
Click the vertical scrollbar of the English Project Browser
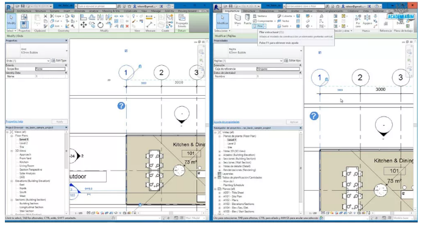66,172
